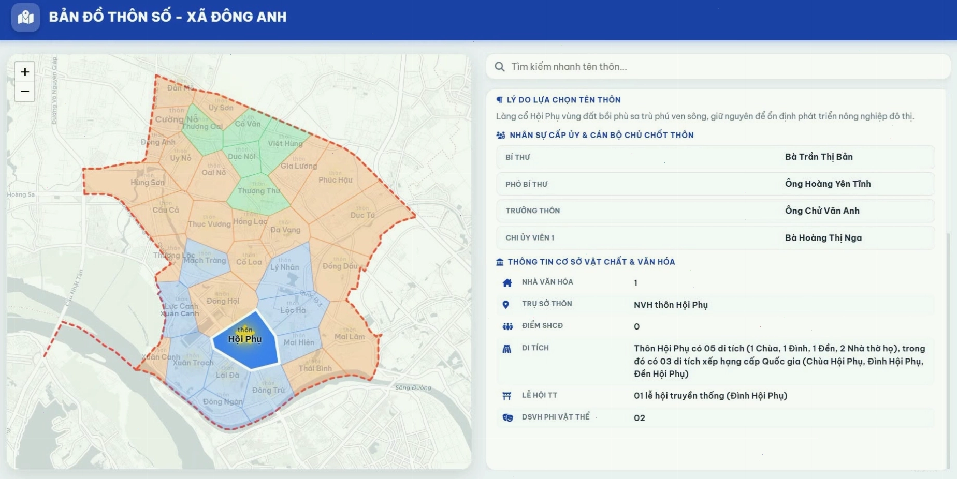Viewport: 957px width, 479px height.
Task: Select the highlighted Hội Phụ village on map
Action: pyautogui.click(x=245, y=340)
